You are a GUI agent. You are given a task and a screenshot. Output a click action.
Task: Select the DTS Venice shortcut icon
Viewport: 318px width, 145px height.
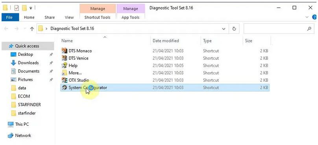pos(64,58)
